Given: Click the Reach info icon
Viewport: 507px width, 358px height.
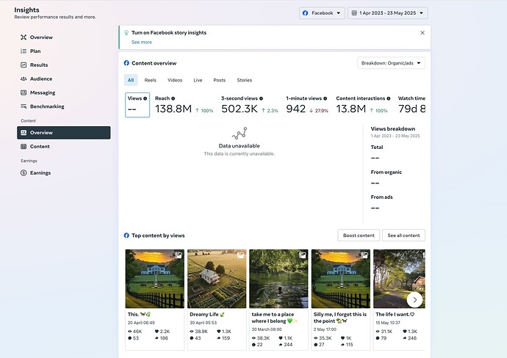Looking at the screenshot, I should (173, 98).
